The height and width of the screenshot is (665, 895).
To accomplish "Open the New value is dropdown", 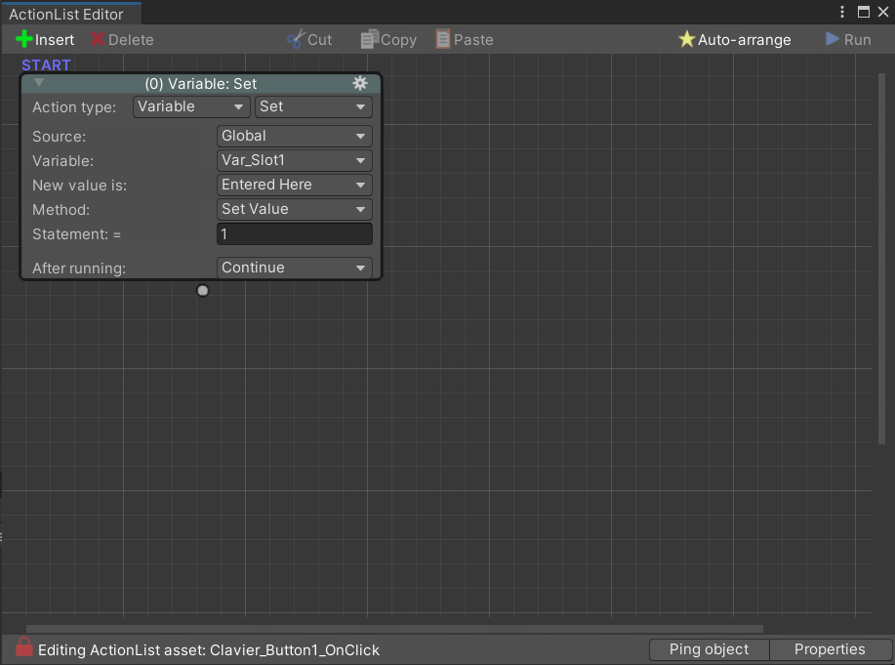I will tap(295, 186).
